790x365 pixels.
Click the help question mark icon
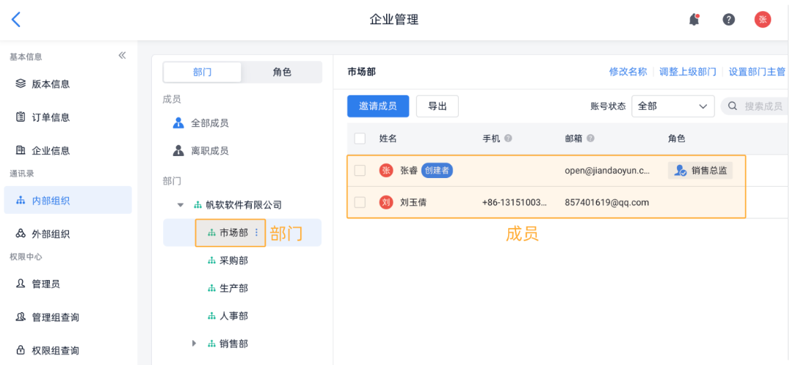tap(728, 20)
